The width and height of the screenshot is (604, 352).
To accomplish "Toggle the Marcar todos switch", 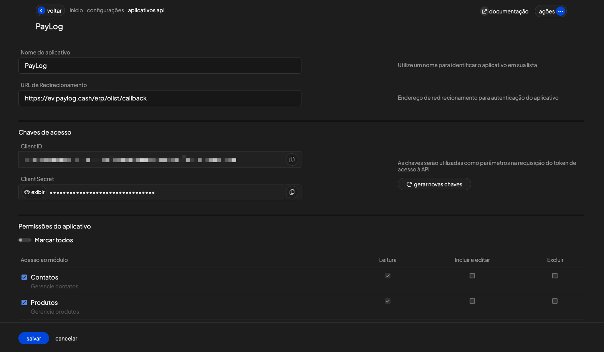I will (x=25, y=240).
